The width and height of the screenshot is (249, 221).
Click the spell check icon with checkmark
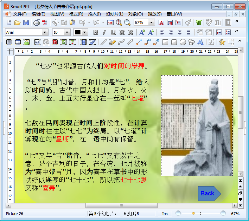pyautogui.click(x=209, y=23)
